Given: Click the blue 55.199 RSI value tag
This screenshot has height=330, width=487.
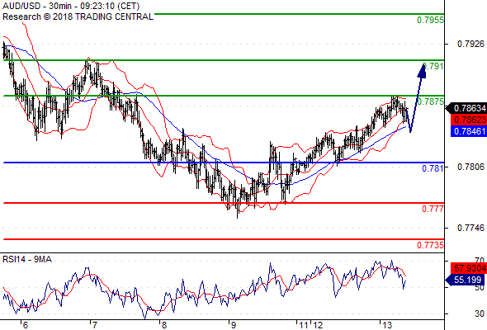Looking at the screenshot, I should pyautogui.click(x=465, y=280).
